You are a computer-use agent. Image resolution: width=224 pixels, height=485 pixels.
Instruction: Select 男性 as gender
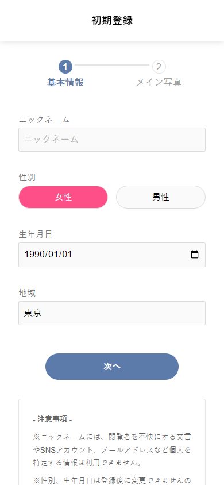(x=161, y=197)
